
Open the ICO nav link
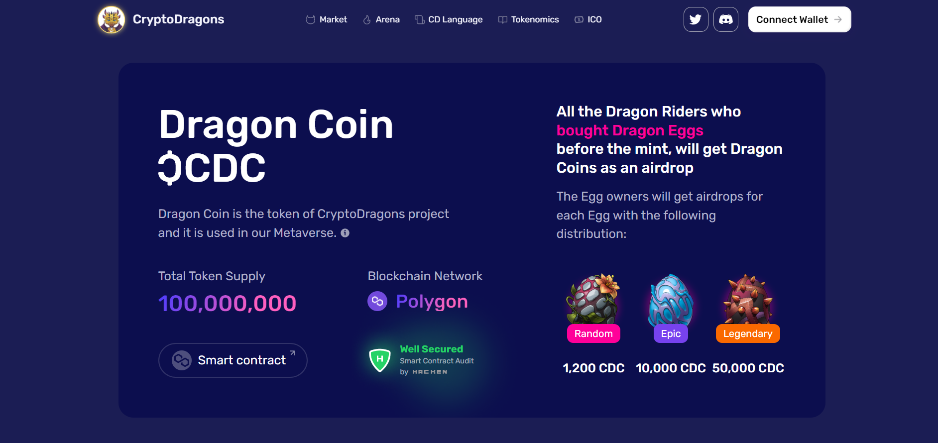[588, 20]
